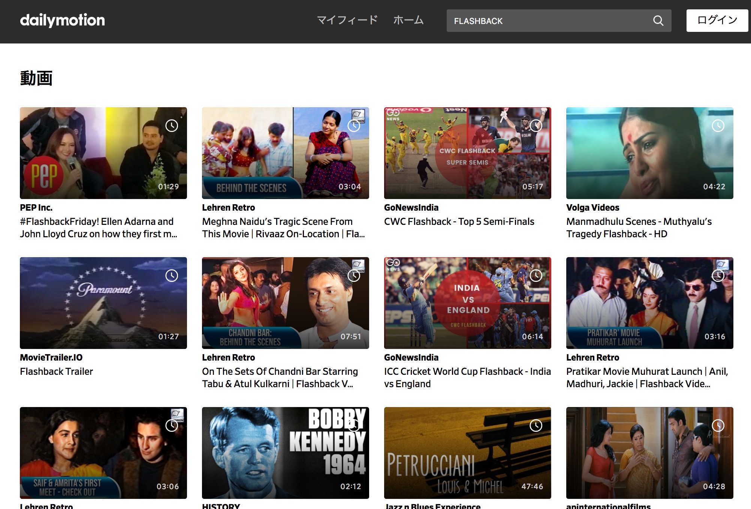Watch later icon on Saif & Amrita video
Image resolution: width=751 pixels, height=509 pixels.
click(x=172, y=425)
